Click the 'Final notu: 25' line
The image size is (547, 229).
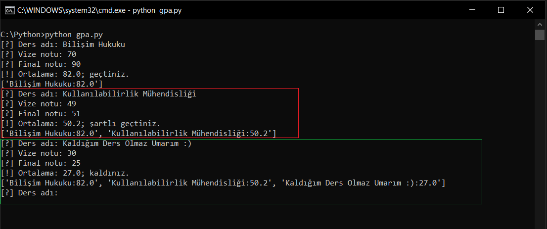(x=41, y=163)
